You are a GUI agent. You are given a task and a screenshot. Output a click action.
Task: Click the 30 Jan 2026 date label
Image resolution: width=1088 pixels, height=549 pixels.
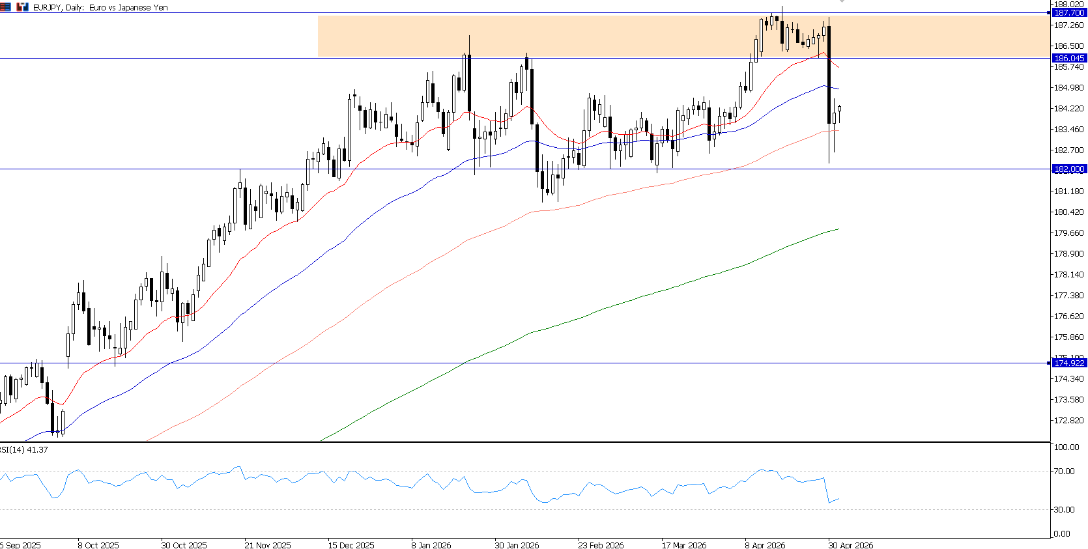pyautogui.click(x=517, y=545)
